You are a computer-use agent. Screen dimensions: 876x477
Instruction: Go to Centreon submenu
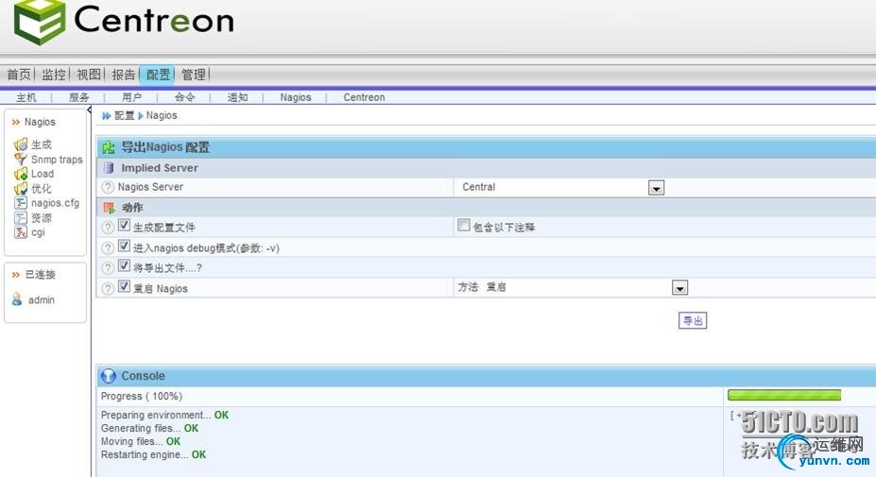[x=364, y=97]
